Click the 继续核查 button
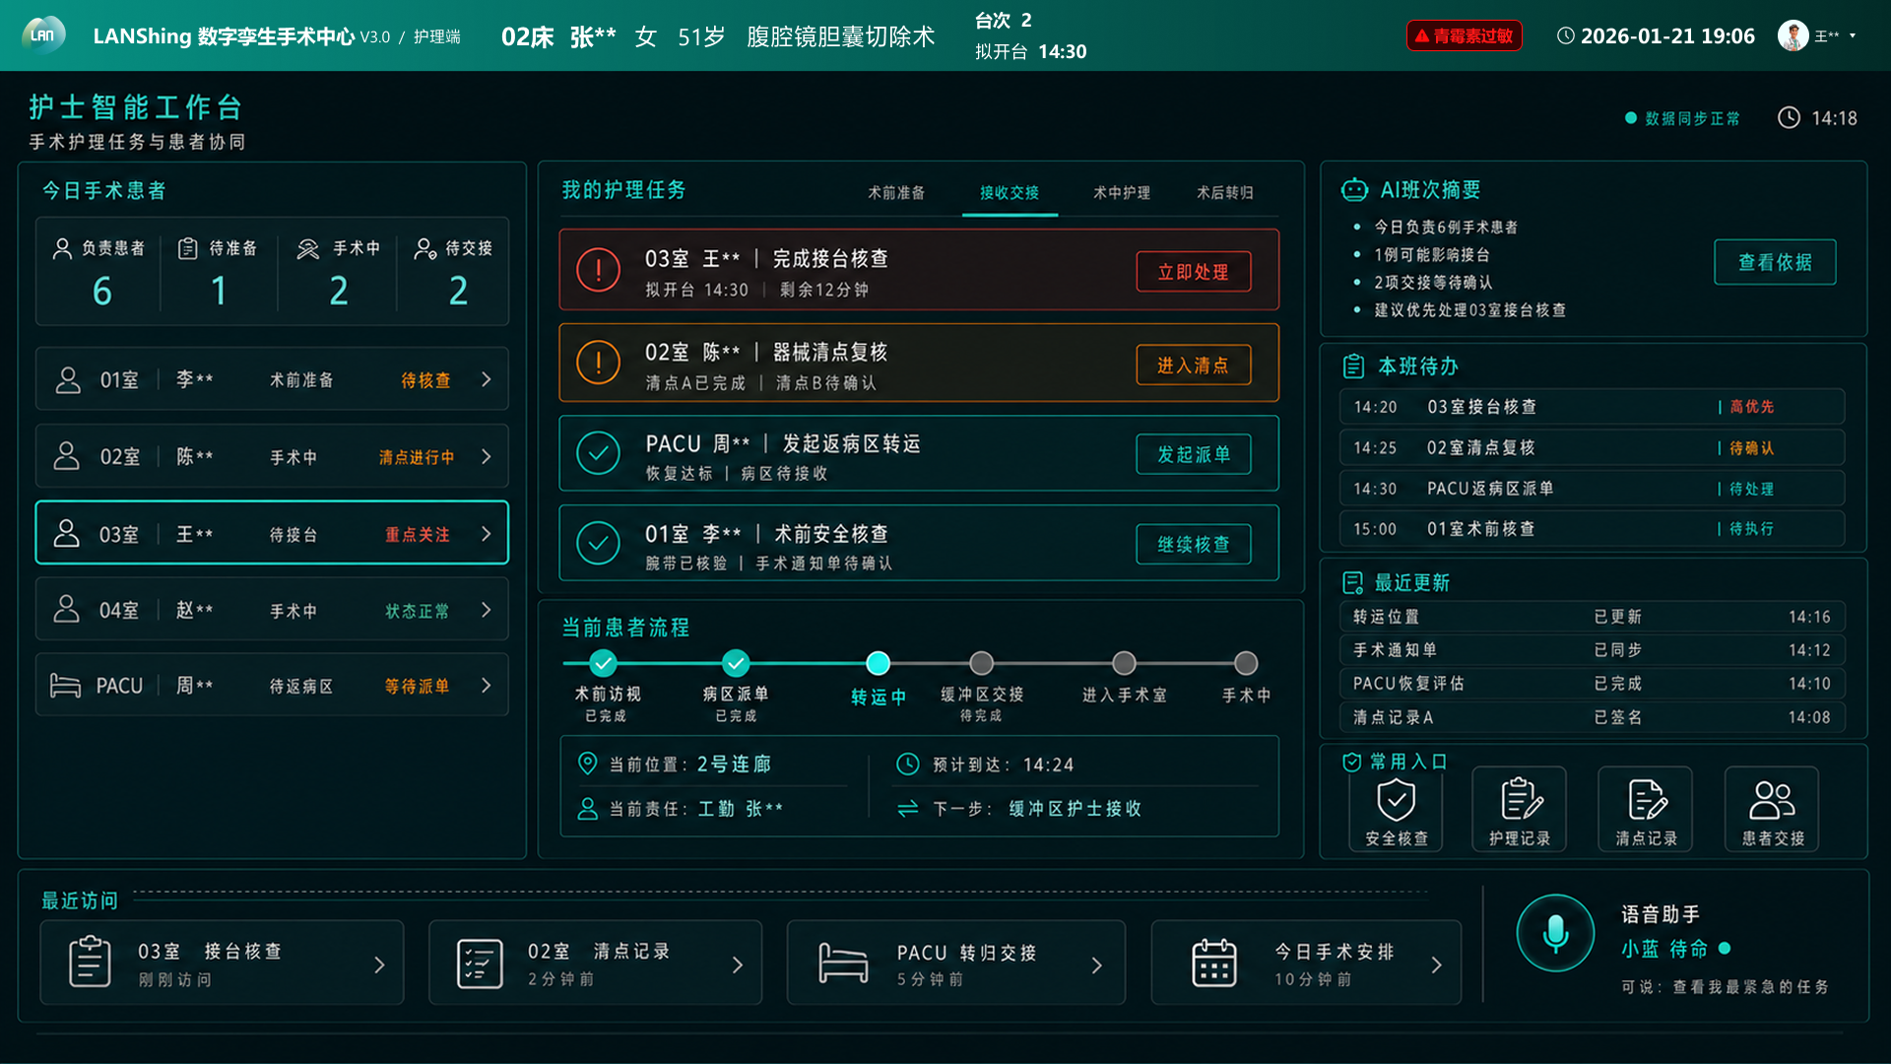The image size is (1891, 1064). click(x=1193, y=545)
